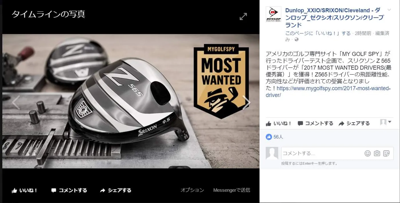View the blue like reaction icon

point(269,137)
